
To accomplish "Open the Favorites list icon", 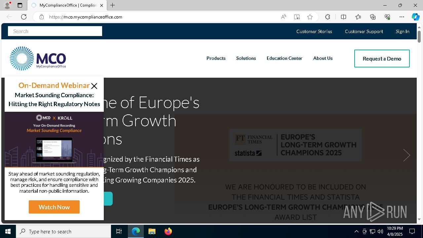I will [358, 17].
